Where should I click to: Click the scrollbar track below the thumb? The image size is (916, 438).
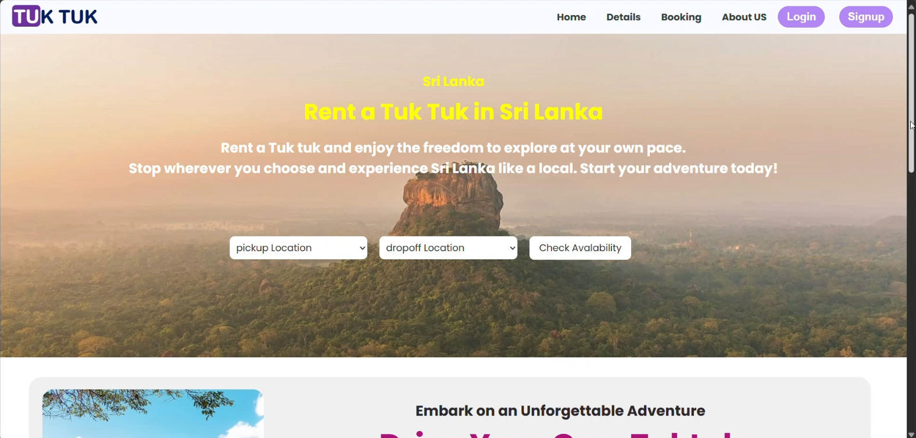point(911,302)
